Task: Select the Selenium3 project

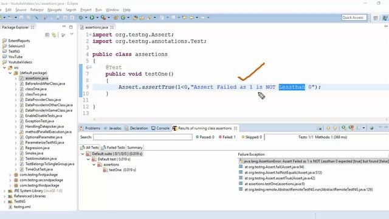Action: 14,46
